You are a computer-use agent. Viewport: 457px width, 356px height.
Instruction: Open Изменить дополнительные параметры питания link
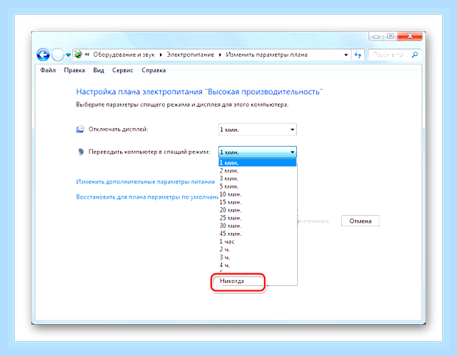tap(145, 181)
